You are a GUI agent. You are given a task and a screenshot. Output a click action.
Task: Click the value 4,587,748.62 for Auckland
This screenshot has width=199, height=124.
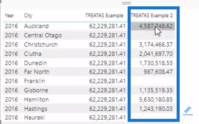coord(156,26)
